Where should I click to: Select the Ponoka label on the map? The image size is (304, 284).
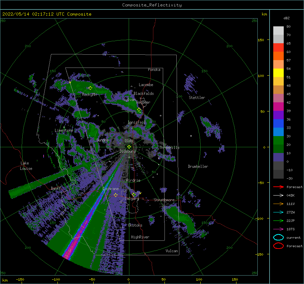[x=154, y=70]
